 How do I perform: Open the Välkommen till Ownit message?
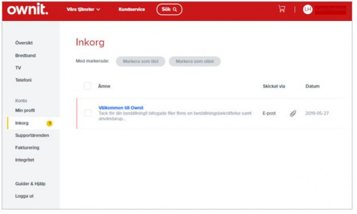click(x=121, y=108)
